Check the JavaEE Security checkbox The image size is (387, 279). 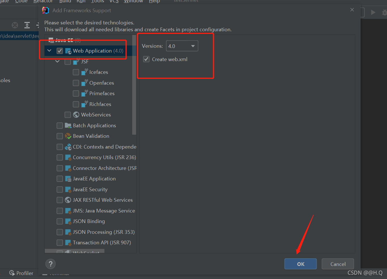[x=60, y=190]
